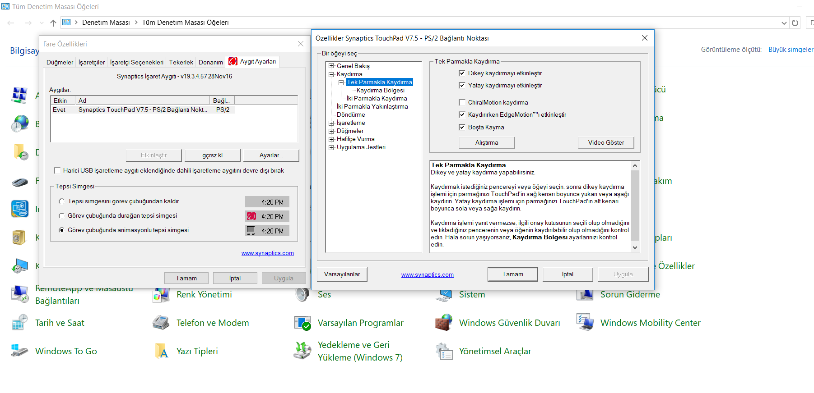Image resolution: width=814 pixels, height=393 pixels.
Task: Click the forward navigation arrow
Action: tap(28, 23)
